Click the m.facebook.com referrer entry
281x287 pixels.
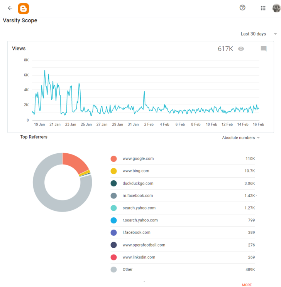pos(183,196)
